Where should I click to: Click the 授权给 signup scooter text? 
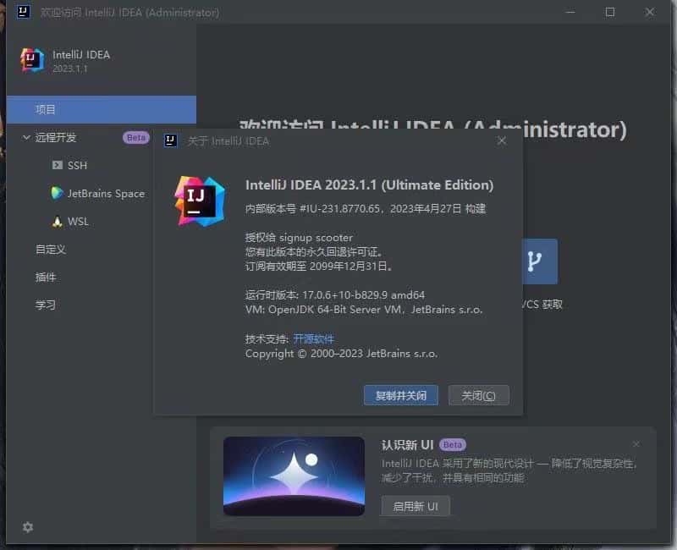(299, 238)
